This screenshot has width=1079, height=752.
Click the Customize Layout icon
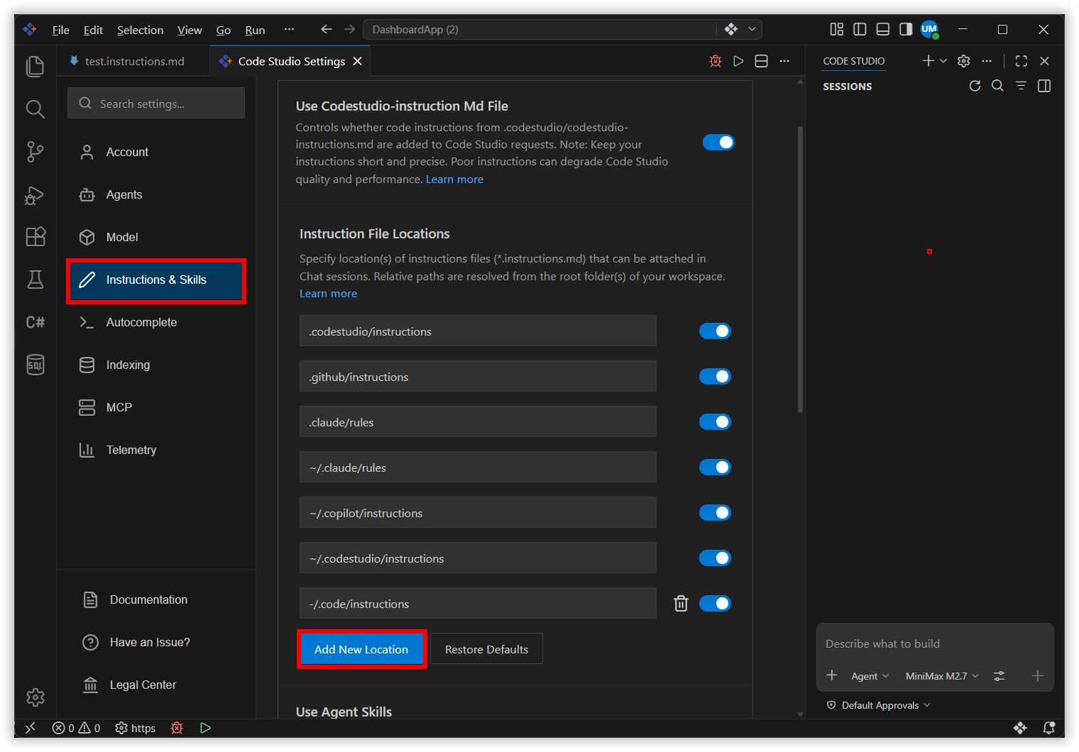837,29
